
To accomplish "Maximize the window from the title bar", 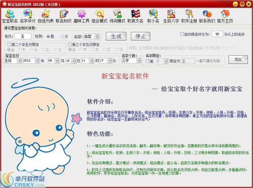I will click(242, 4).
